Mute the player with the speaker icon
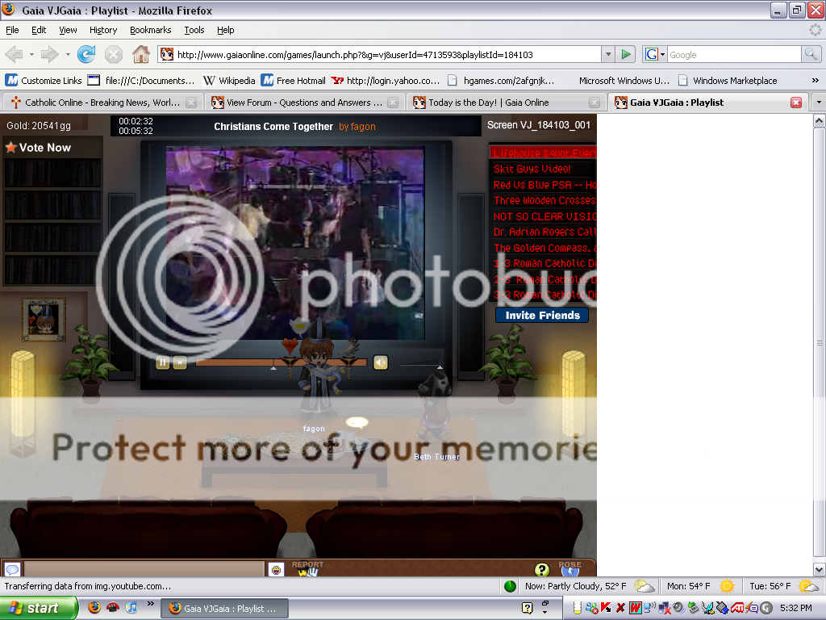Image resolution: width=826 pixels, height=620 pixels. point(381,362)
